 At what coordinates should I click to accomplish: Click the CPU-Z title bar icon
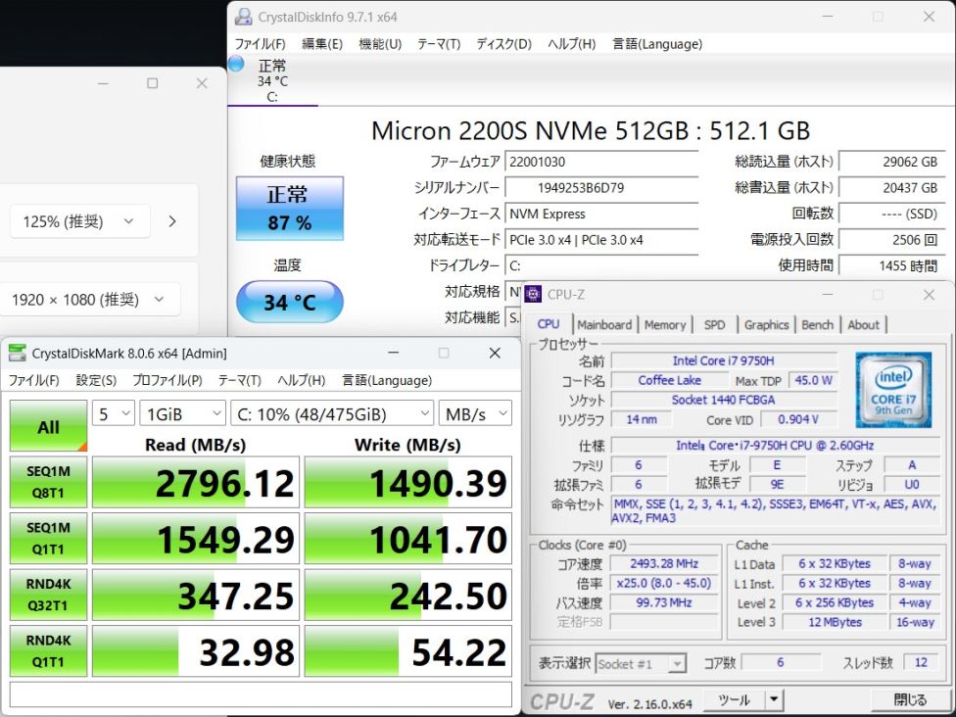click(x=534, y=294)
